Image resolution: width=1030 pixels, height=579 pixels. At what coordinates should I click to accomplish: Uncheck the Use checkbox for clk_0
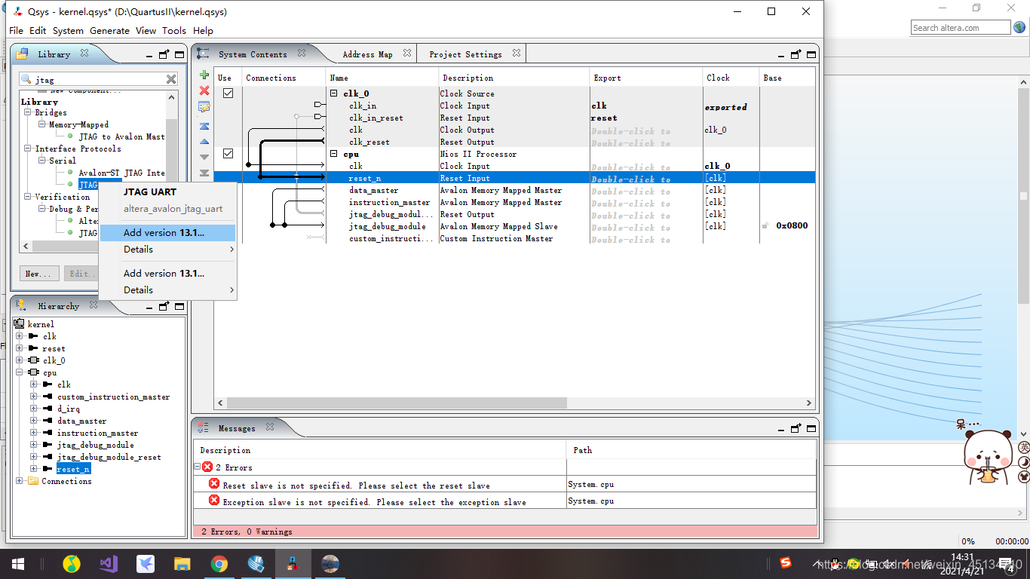point(228,93)
